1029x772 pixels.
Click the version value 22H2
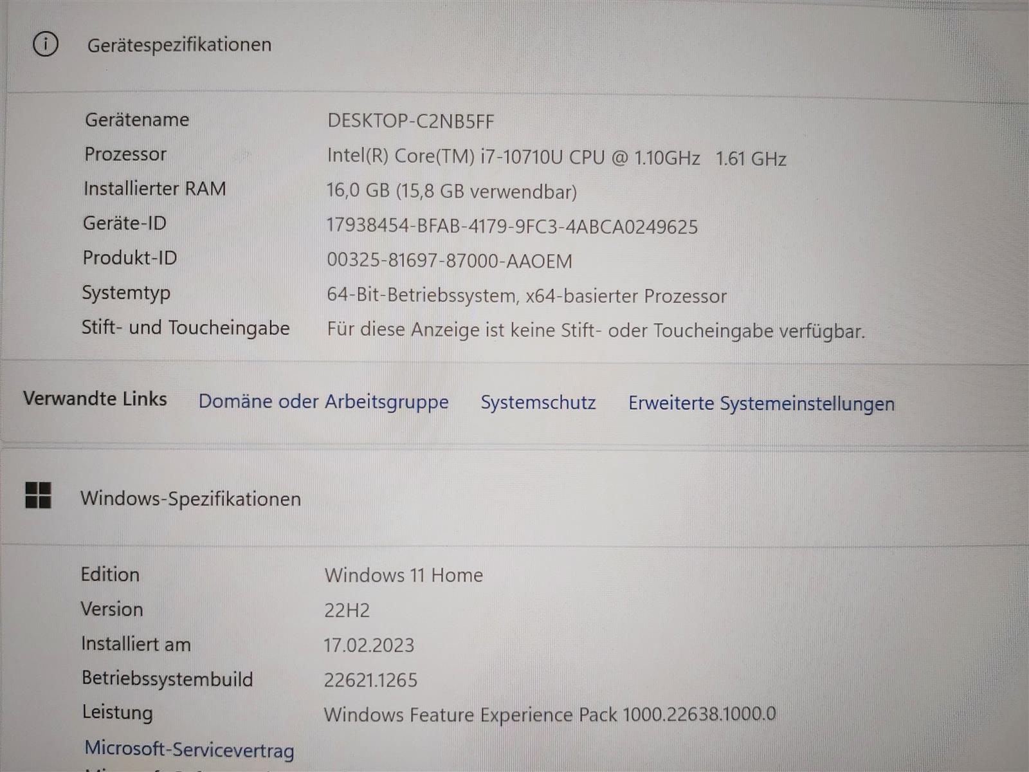coord(347,610)
